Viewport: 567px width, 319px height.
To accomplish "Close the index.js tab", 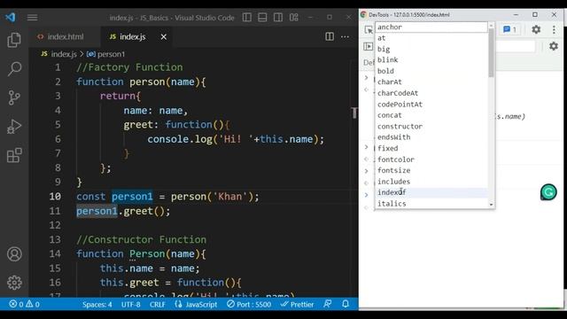I will click(x=164, y=37).
